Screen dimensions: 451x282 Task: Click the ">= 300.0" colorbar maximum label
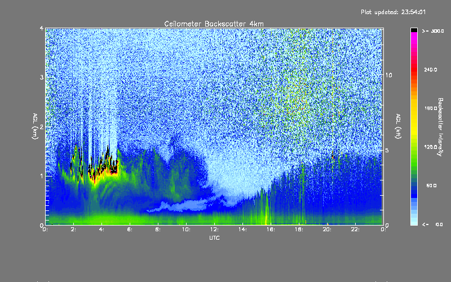pos(433,31)
